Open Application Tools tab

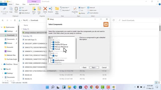(x=34, y=4)
